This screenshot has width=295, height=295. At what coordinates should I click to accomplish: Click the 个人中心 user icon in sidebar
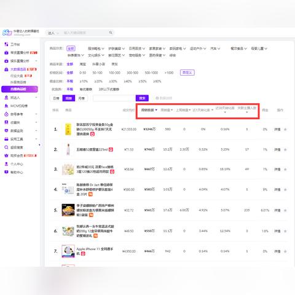tap(6, 164)
